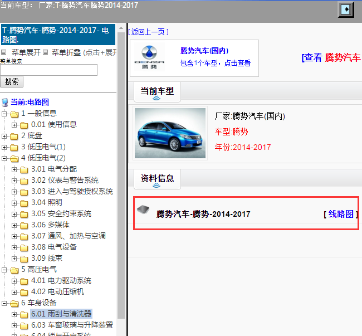Expand the 0.01 使用信息 node

tap(14, 125)
